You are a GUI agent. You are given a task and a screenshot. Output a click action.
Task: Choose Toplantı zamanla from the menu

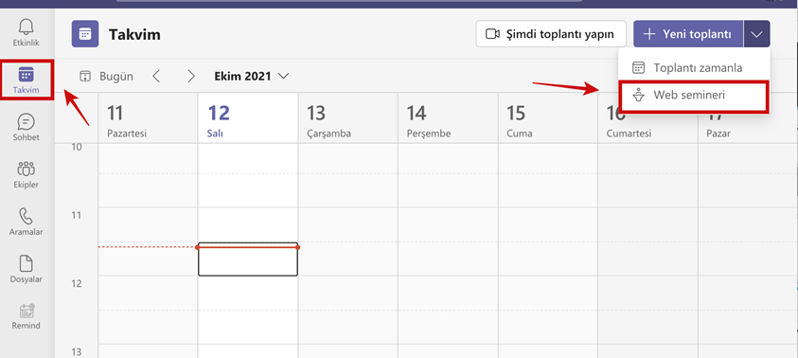[694, 68]
